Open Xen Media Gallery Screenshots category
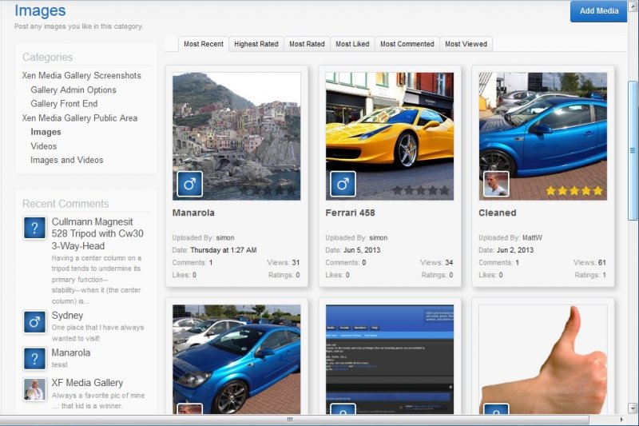This screenshot has height=426, width=639. coord(81,75)
